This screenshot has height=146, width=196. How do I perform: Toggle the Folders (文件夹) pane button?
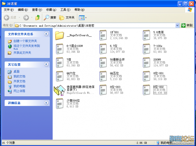[x=67, y=18]
